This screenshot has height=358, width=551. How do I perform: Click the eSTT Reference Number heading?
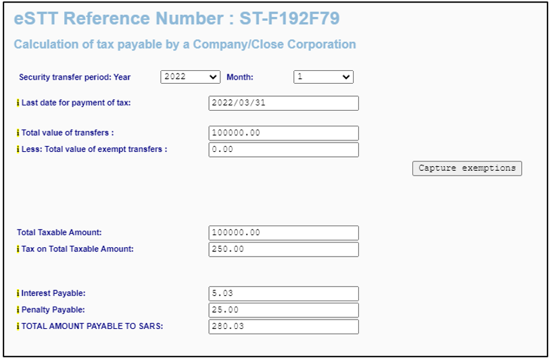click(x=176, y=19)
